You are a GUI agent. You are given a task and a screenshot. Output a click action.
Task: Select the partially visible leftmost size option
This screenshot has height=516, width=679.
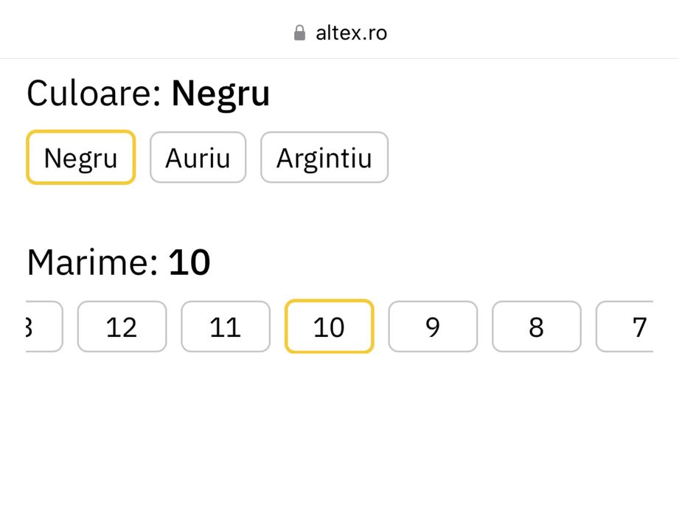pyautogui.click(x=43, y=327)
